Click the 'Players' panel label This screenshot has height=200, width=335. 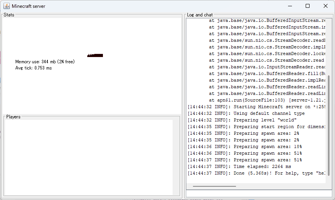coord(13,117)
